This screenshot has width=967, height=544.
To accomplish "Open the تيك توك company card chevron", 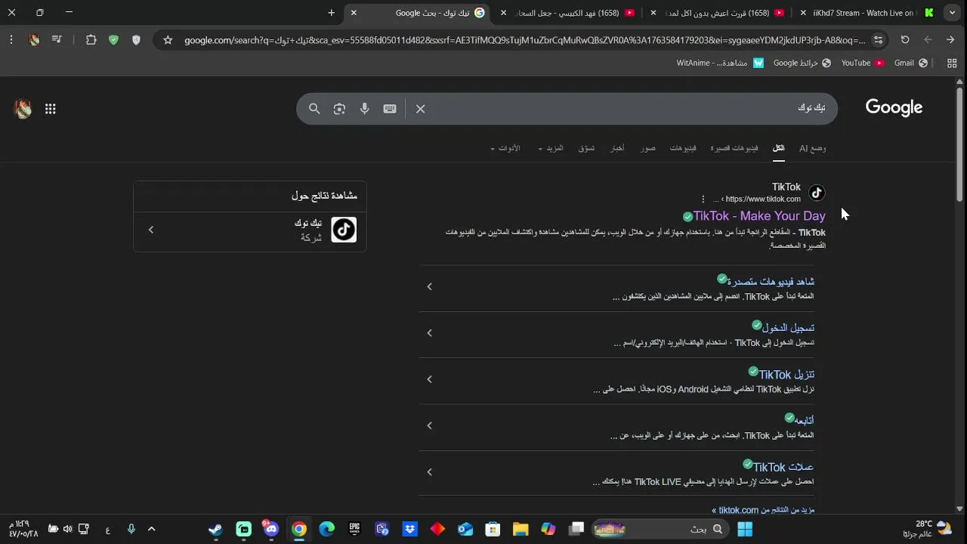I will (x=150, y=230).
